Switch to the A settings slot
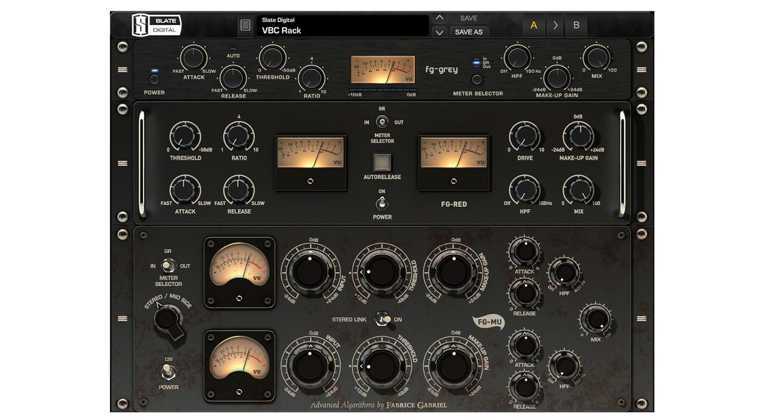The height and width of the screenshot is (420, 767). coord(533,25)
